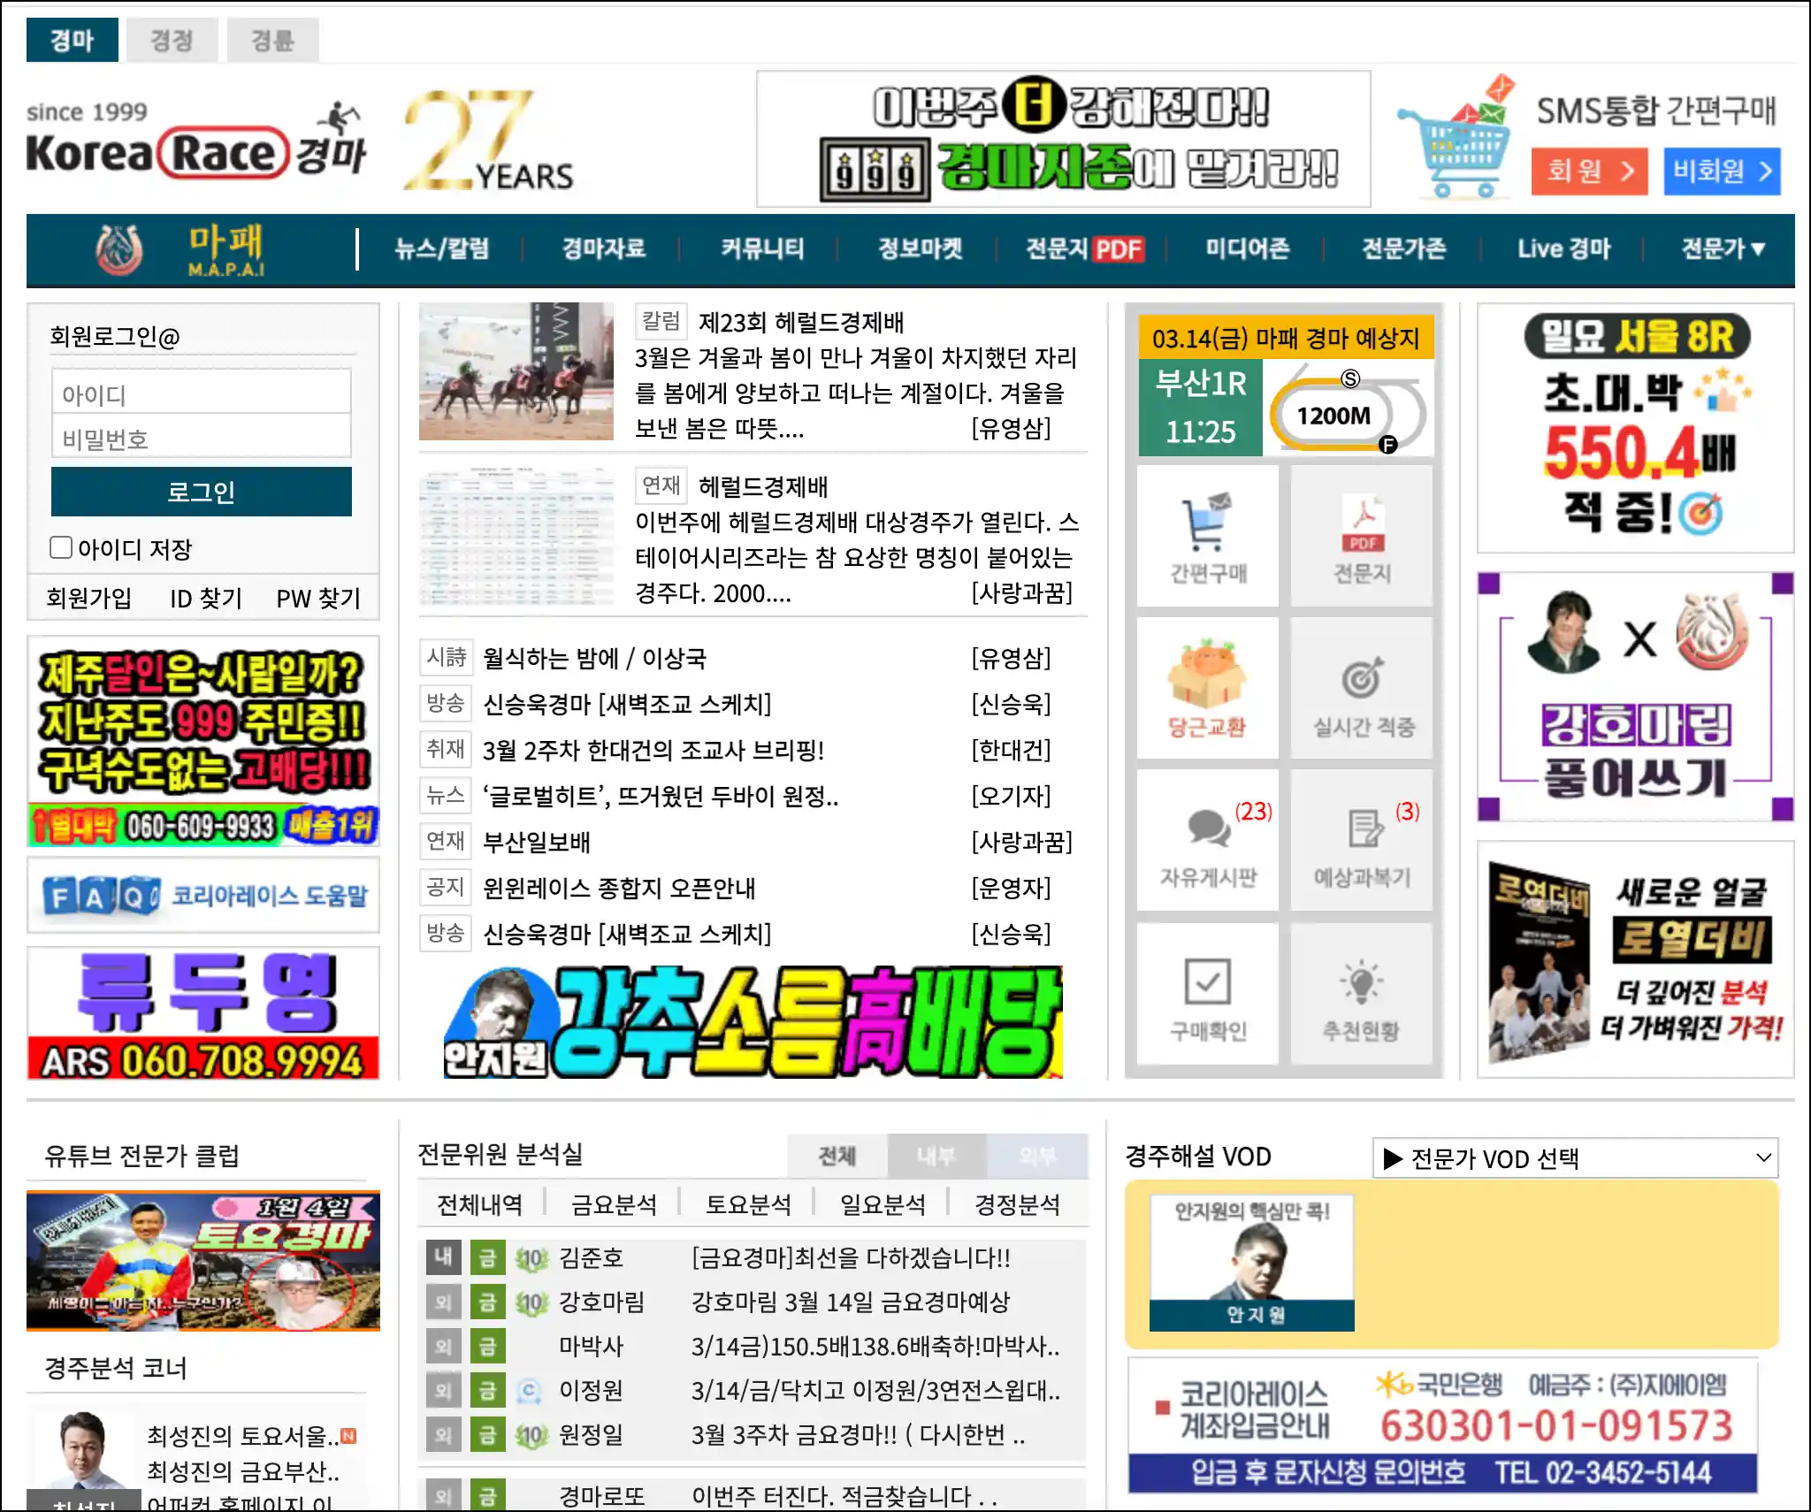Image resolution: width=1811 pixels, height=1512 pixels.
Task: Open the 구매확인 checkmark icon
Action: point(1207,995)
